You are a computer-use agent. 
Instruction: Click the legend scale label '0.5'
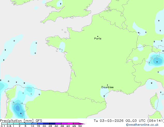[x=9, y=126]
